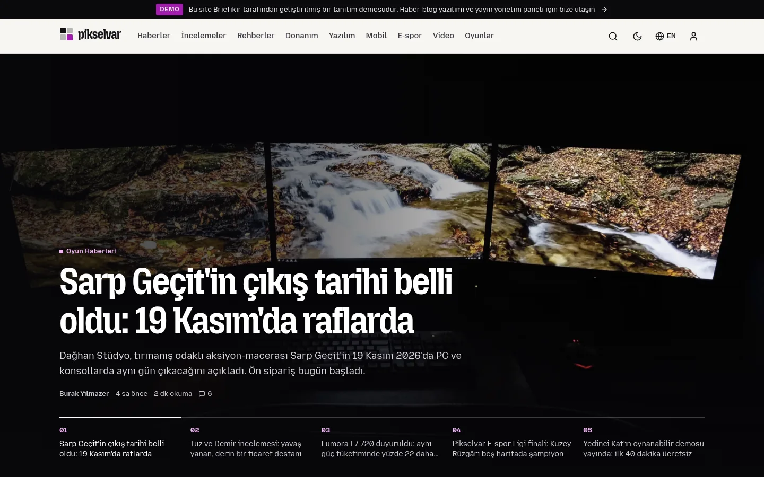The width and height of the screenshot is (764, 477).
Task: Select slide 01 Sarp Geçit story
Action: click(120, 443)
